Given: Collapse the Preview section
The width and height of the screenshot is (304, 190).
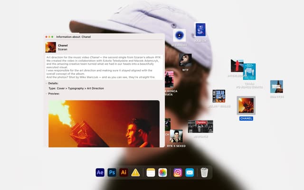Looking at the screenshot, I should pos(47,94).
